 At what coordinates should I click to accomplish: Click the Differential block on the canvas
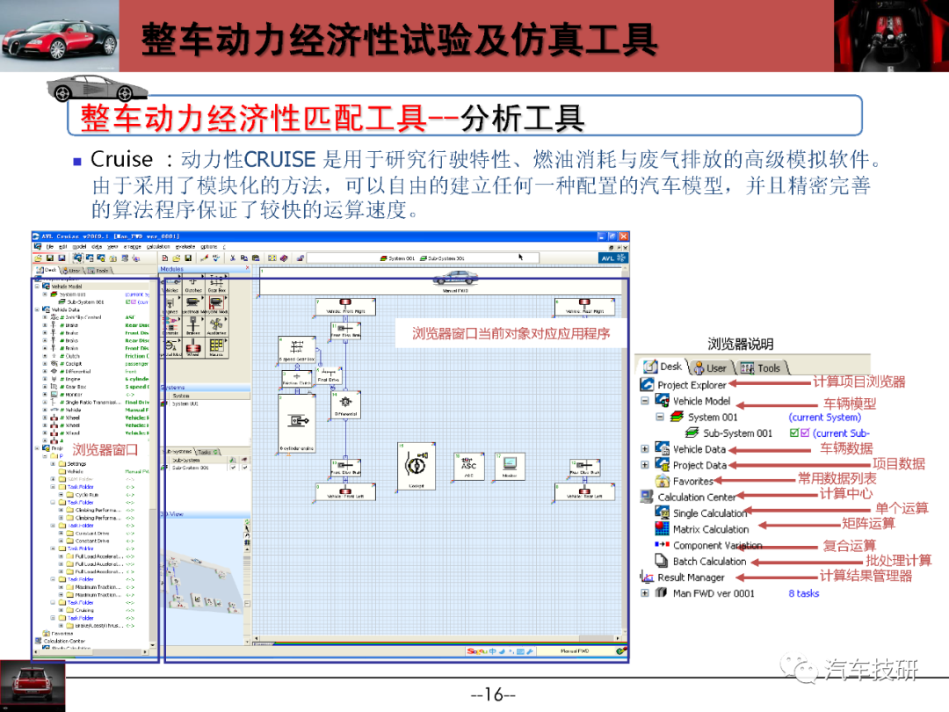[x=345, y=404]
